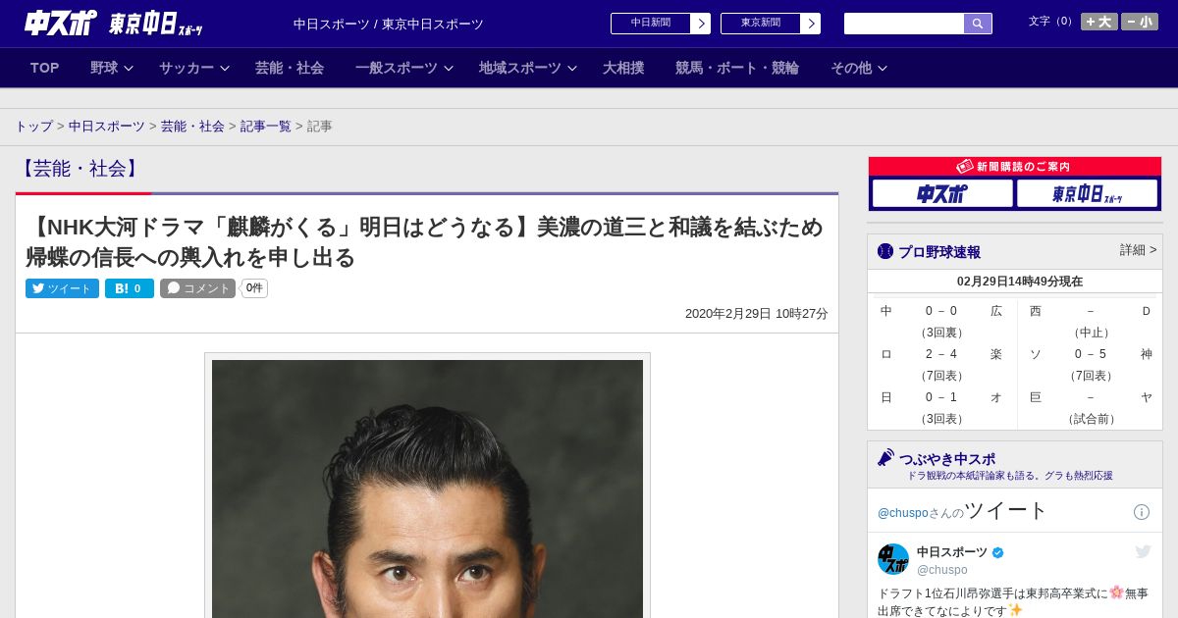Image resolution: width=1178 pixels, height=618 pixels.
Task: Click the つぶやき中スポ megaphone icon
Action: click(x=885, y=458)
